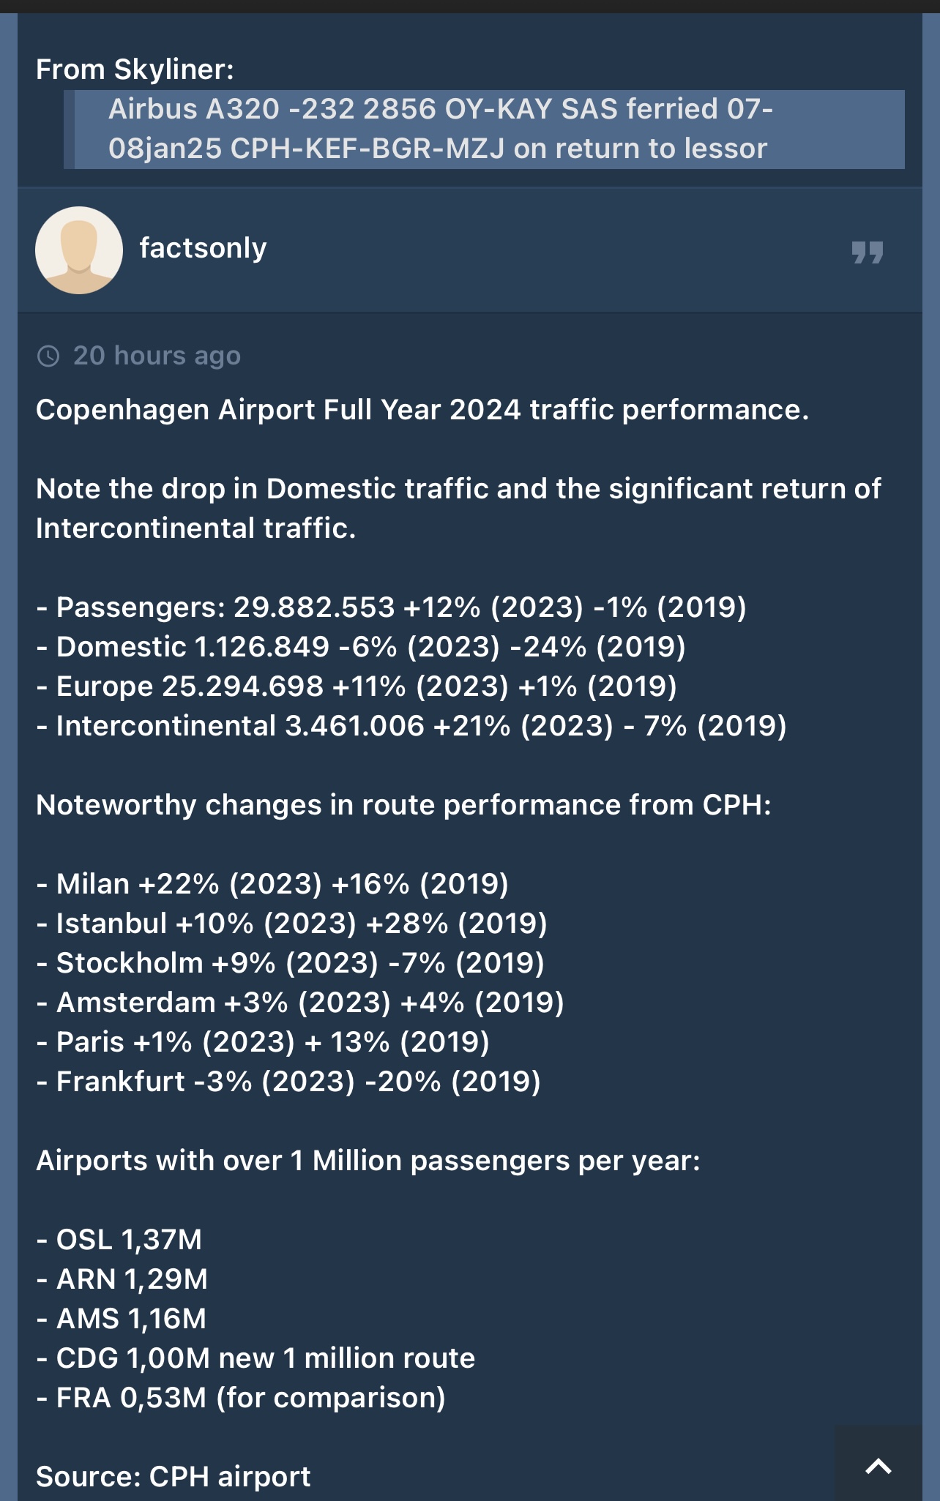The width and height of the screenshot is (940, 1501).
Task: Tap the Intercontinental 3.461.006 line
Action: [411, 726]
